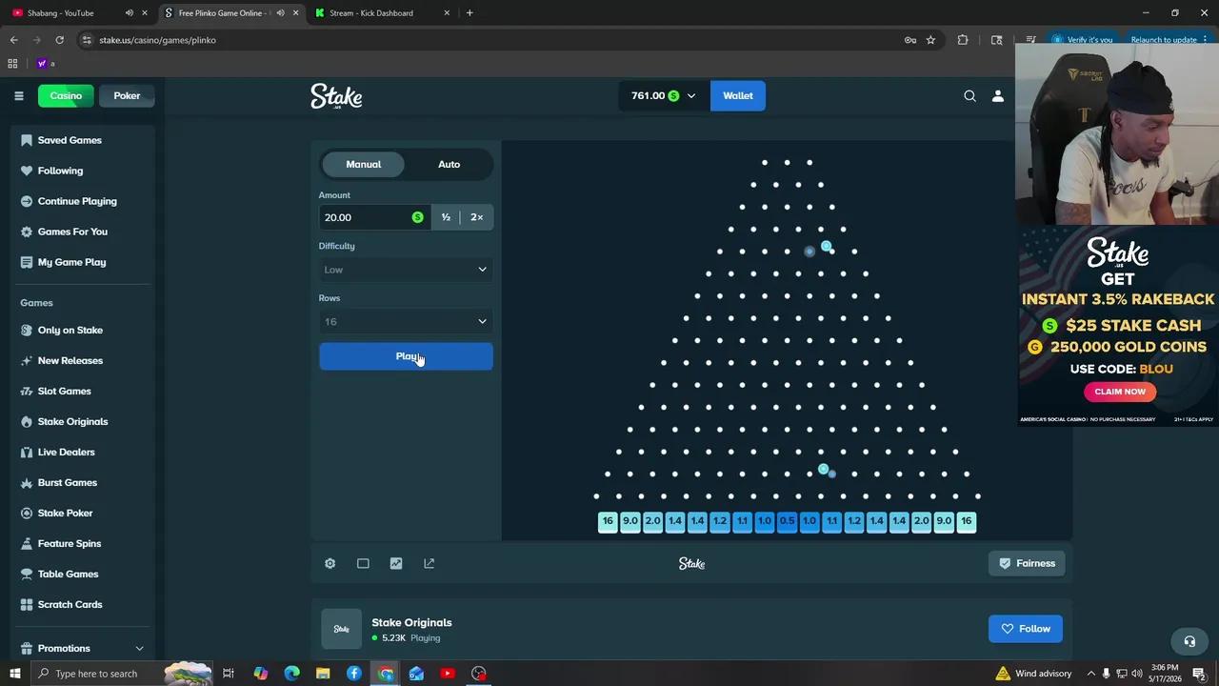Open the Wallet button
Screen dimensions: 1219x686
pos(738,95)
